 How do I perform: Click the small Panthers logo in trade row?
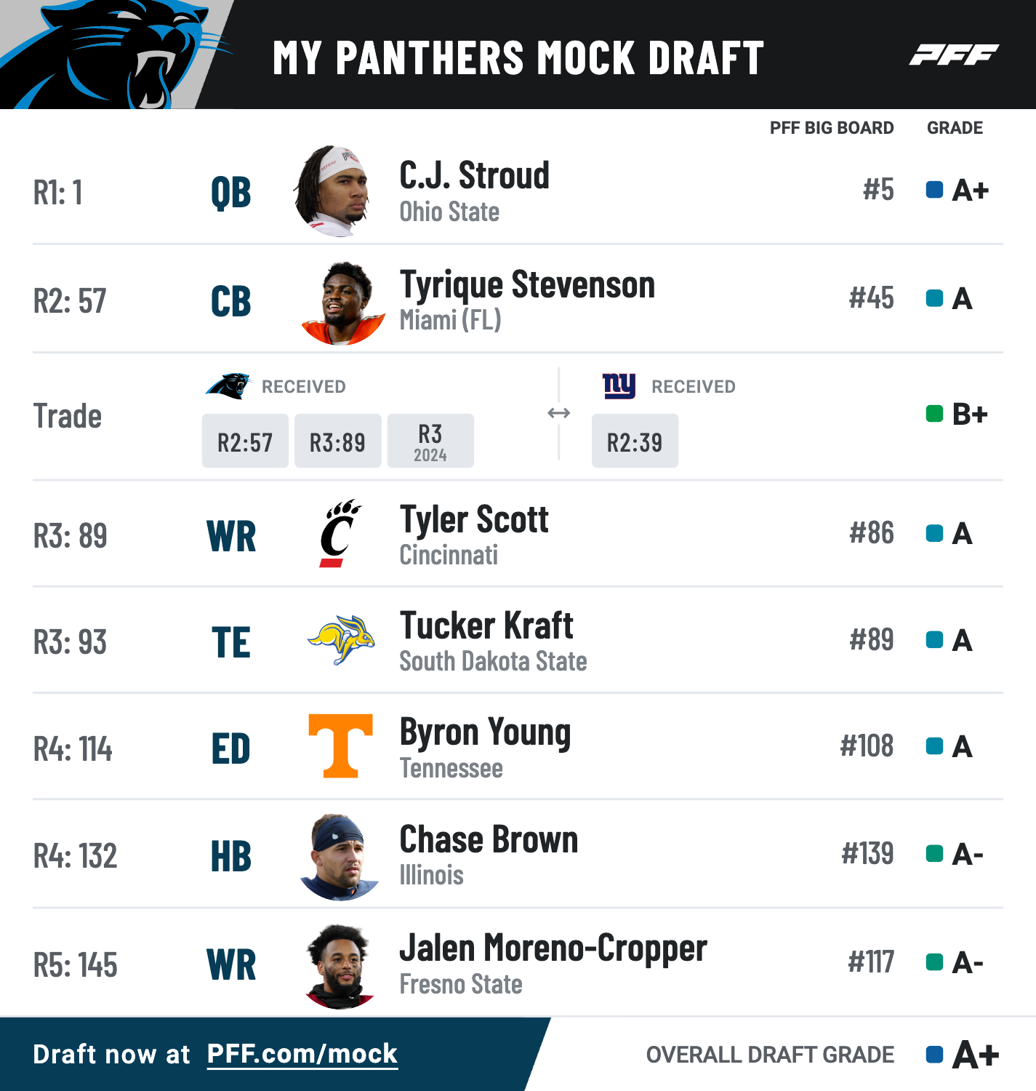[228, 385]
